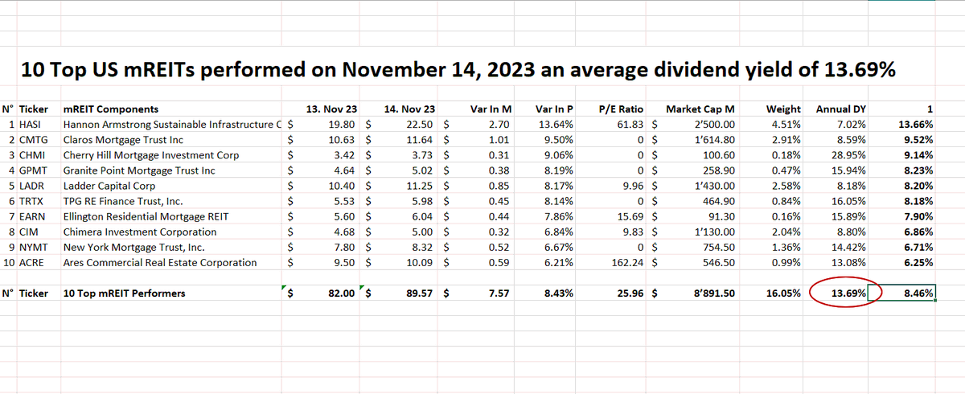Click 'New York Mortgage Trust, Inc.' cell
Image resolution: width=965 pixels, height=394 pixels.
point(133,247)
